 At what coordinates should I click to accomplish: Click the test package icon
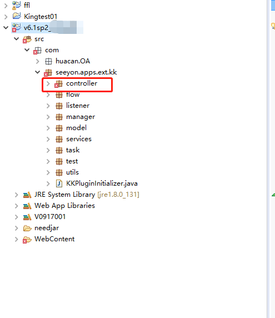point(59,161)
